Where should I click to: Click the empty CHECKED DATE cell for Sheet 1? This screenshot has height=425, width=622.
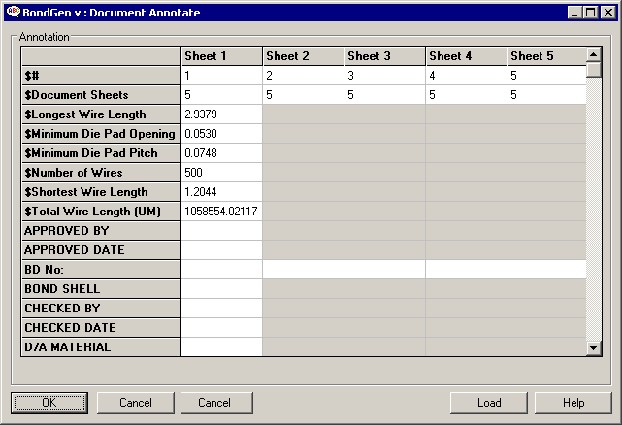(x=222, y=328)
